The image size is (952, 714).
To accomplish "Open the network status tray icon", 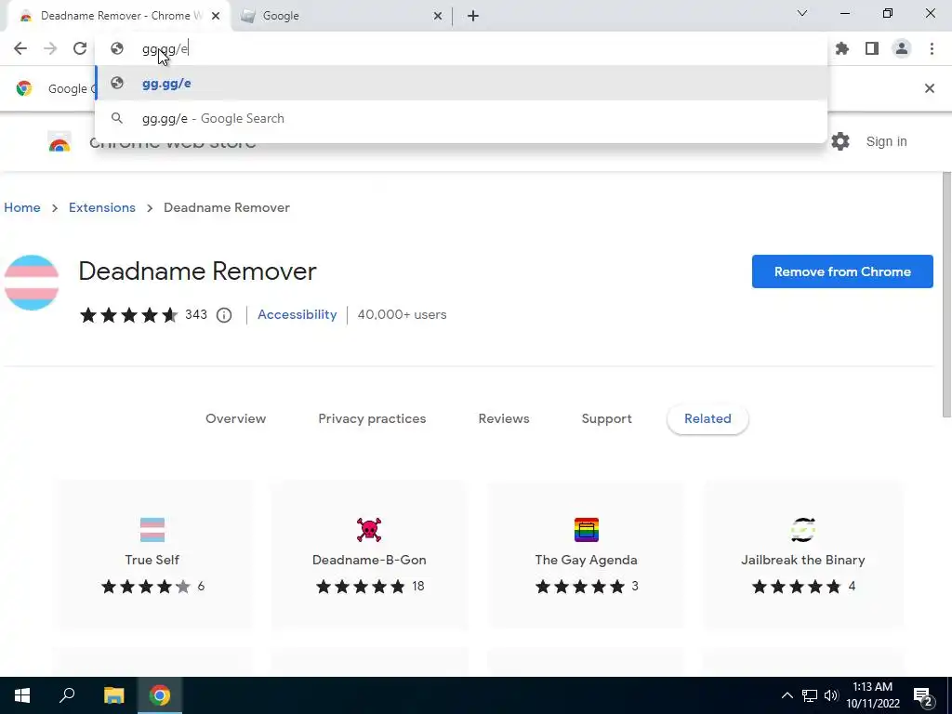I will tap(810, 695).
